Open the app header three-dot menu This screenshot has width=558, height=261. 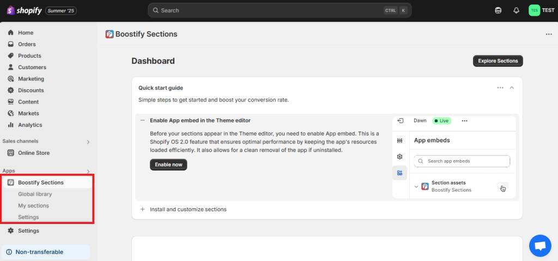(549, 34)
